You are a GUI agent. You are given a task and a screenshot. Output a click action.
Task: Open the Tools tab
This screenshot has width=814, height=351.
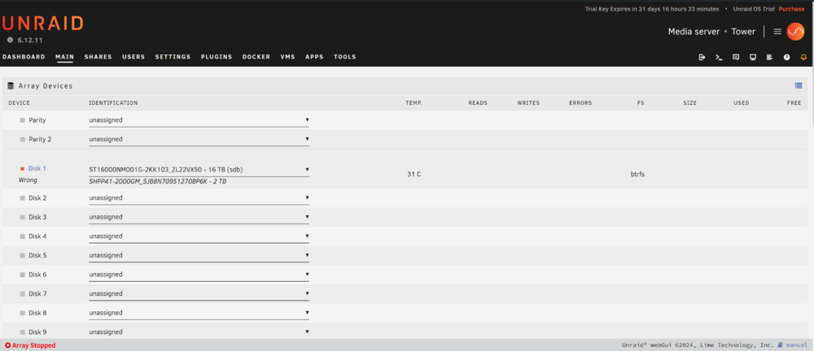pyautogui.click(x=344, y=57)
